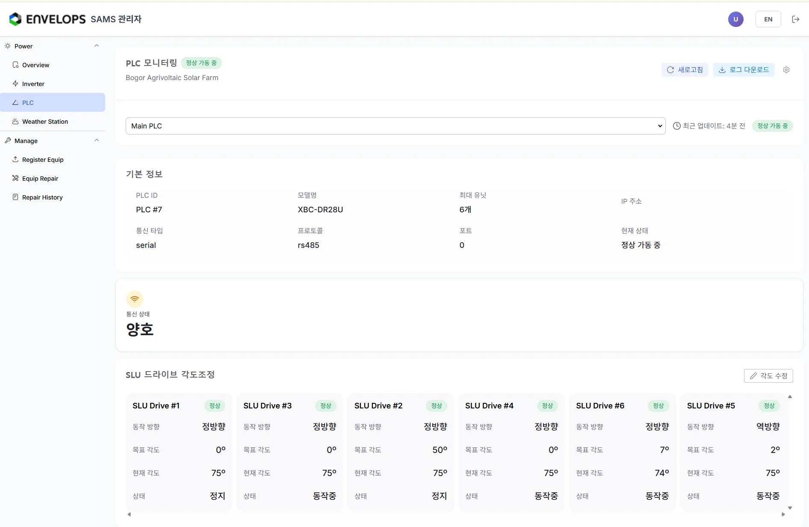Open PLC settings gear icon
This screenshot has height=527, width=809.
click(786, 70)
